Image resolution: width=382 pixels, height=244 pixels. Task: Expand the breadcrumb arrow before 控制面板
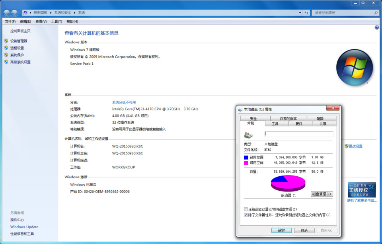[x=31, y=13]
